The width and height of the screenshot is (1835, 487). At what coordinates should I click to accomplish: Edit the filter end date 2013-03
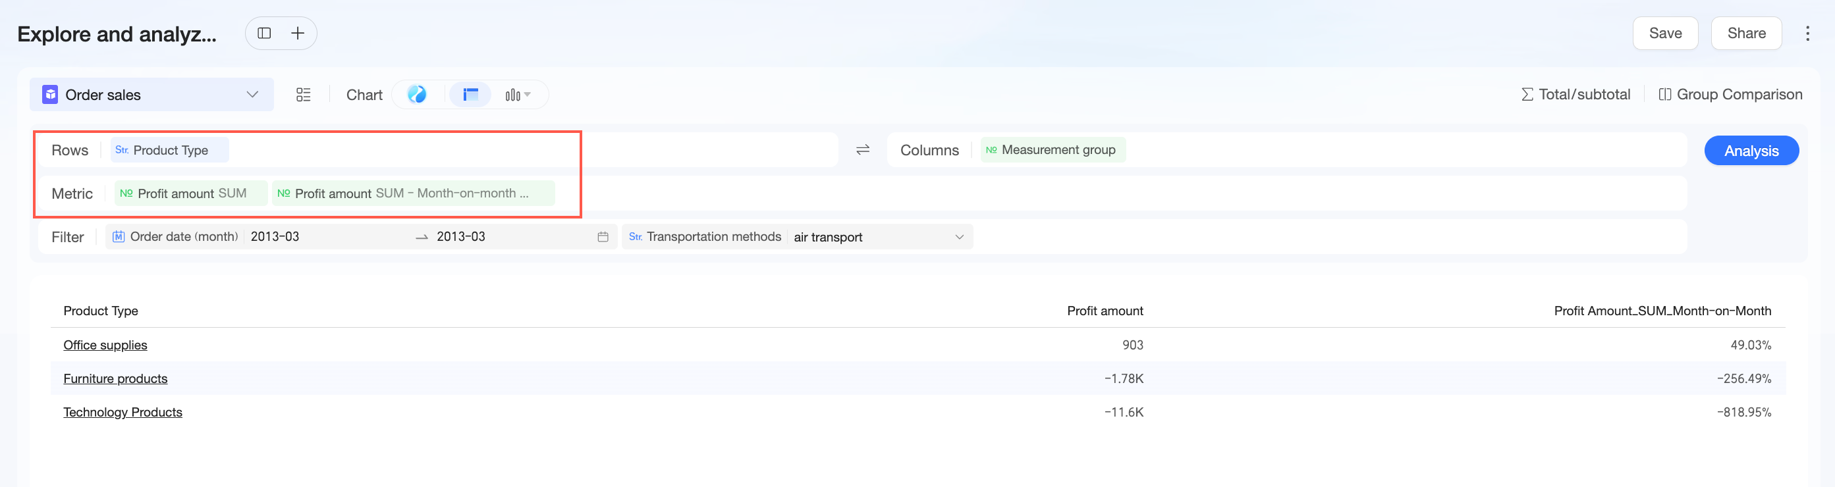point(461,236)
